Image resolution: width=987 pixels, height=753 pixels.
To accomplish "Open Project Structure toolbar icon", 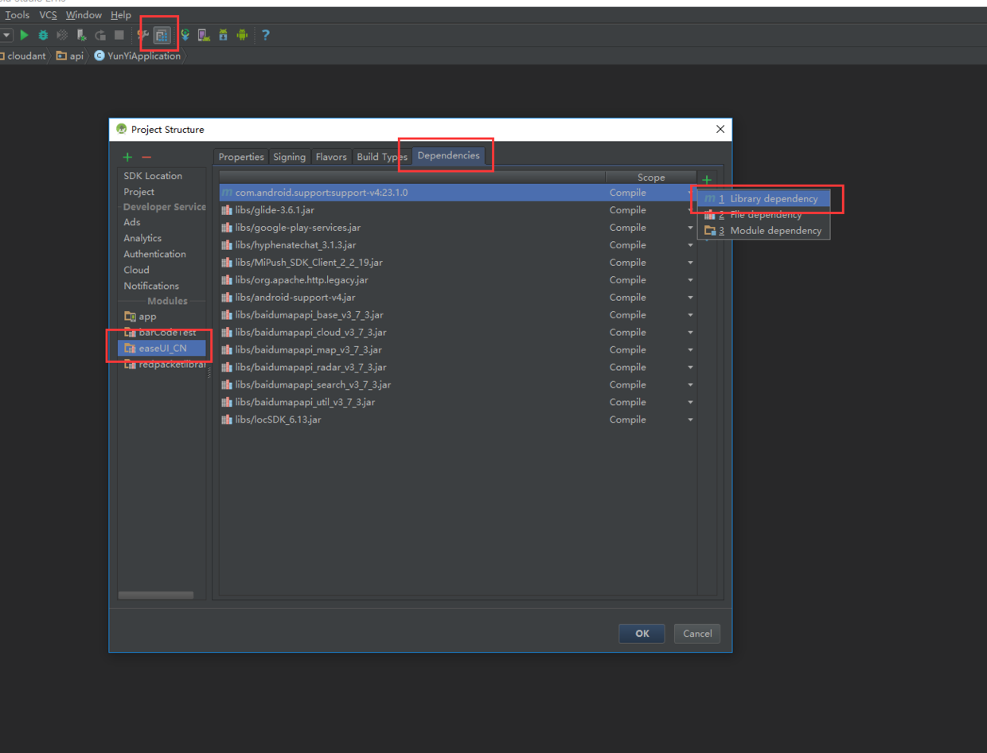I will point(162,35).
